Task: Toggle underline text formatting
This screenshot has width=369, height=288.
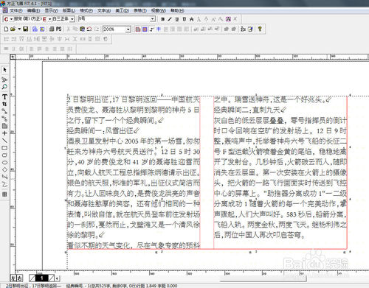Action: [x=177, y=19]
